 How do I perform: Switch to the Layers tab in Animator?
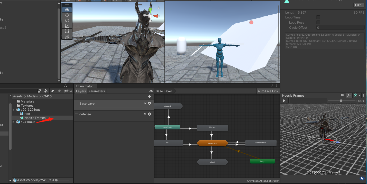(81, 91)
